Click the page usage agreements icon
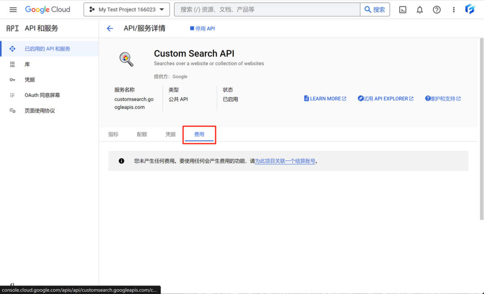 [x=13, y=111]
